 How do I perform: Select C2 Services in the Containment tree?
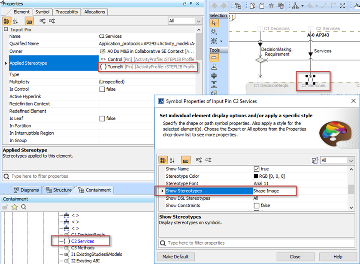pyautogui.click(x=82, y=241)
